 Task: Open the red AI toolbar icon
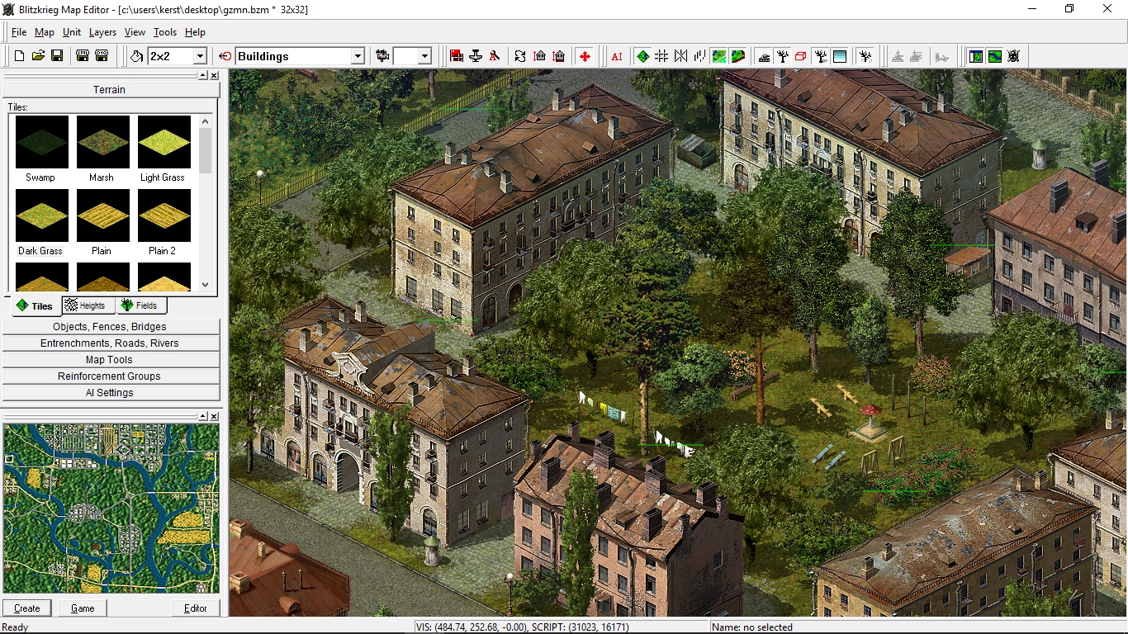(x=617, y=56)
